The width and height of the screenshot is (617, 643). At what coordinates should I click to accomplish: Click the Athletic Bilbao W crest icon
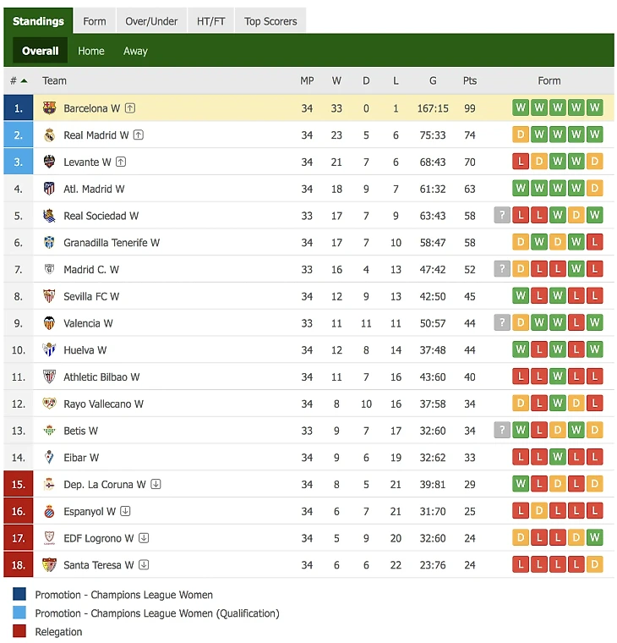(x=49, y=377)
